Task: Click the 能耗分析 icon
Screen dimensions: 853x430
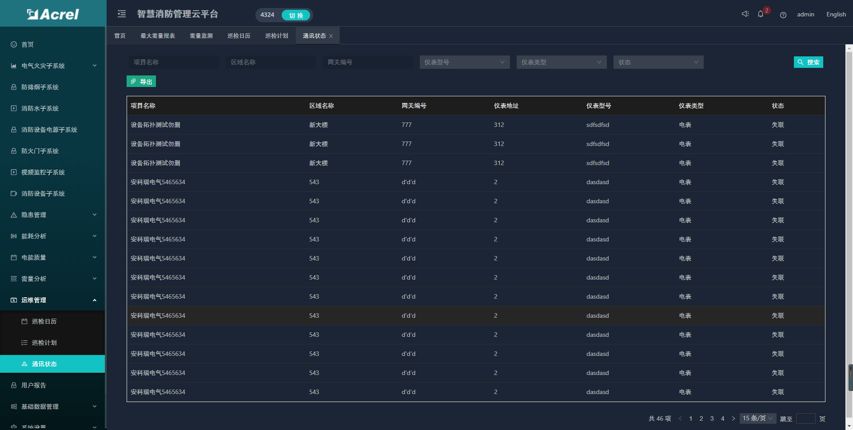Action: pyautogui.click(x=14, y=236)
